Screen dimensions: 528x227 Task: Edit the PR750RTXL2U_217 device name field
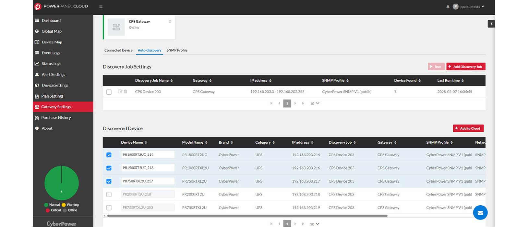148,181
